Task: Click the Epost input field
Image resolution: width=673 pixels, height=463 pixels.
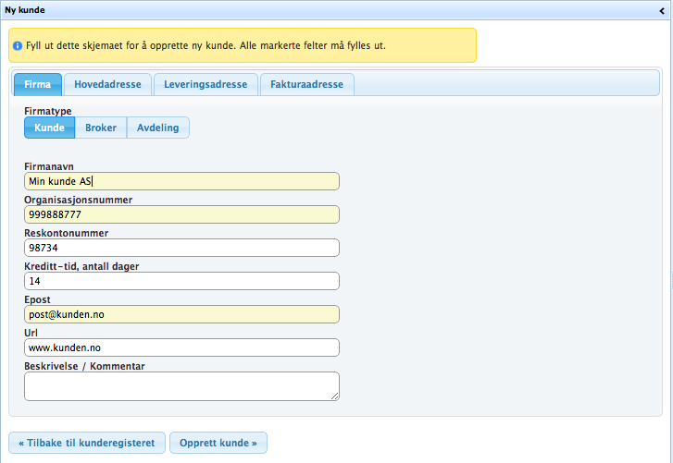Action: tap(181, 314)
